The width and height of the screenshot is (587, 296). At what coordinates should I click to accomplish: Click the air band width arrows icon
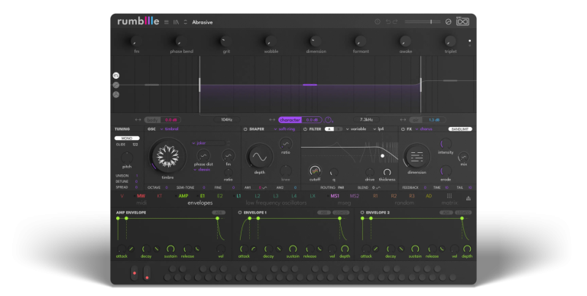click(x=403, y=120)
